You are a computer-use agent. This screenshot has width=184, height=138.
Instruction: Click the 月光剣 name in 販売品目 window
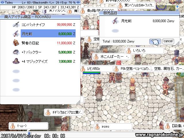[126, 21]
